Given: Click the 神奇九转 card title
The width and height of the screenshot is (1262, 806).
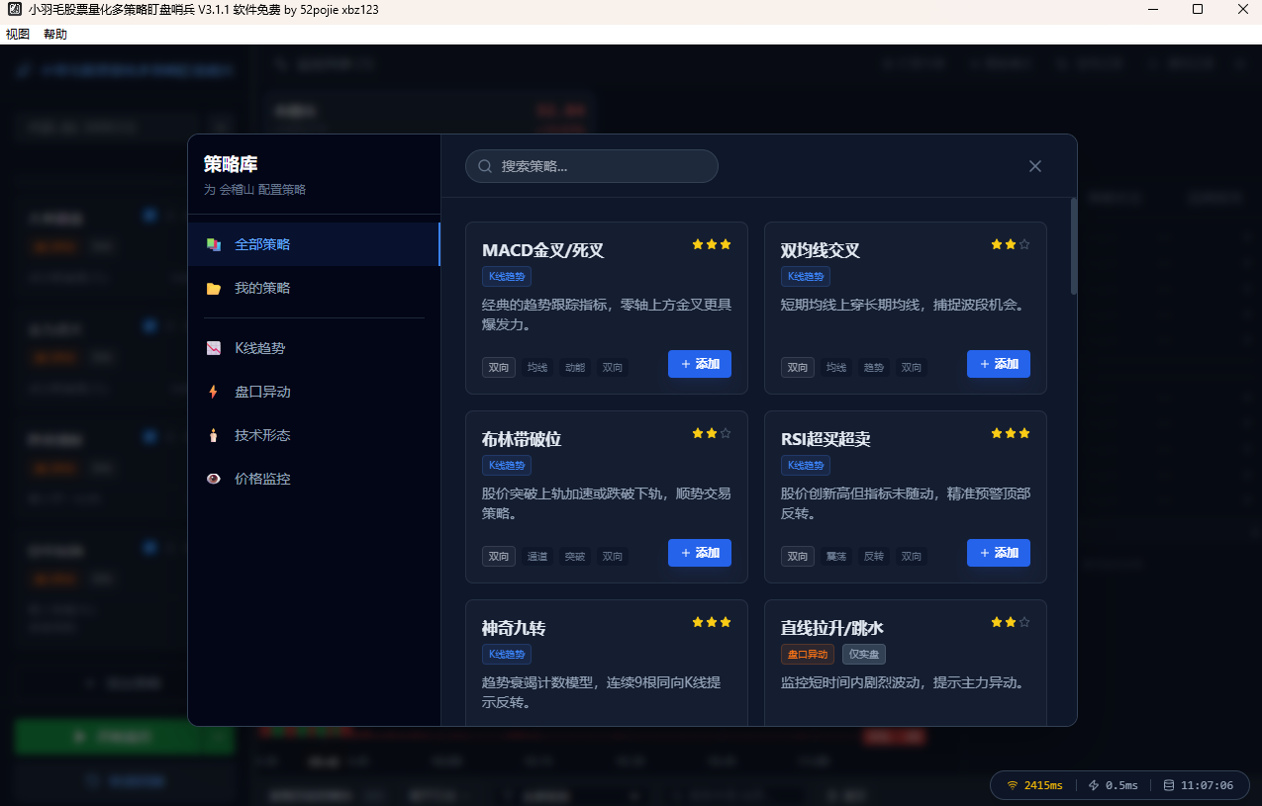Looking at the screenshot, I should click(514, 628).
